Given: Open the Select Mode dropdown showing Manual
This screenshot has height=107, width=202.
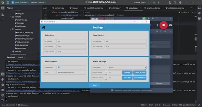Looking at the screenshot, I should point(127,68).
